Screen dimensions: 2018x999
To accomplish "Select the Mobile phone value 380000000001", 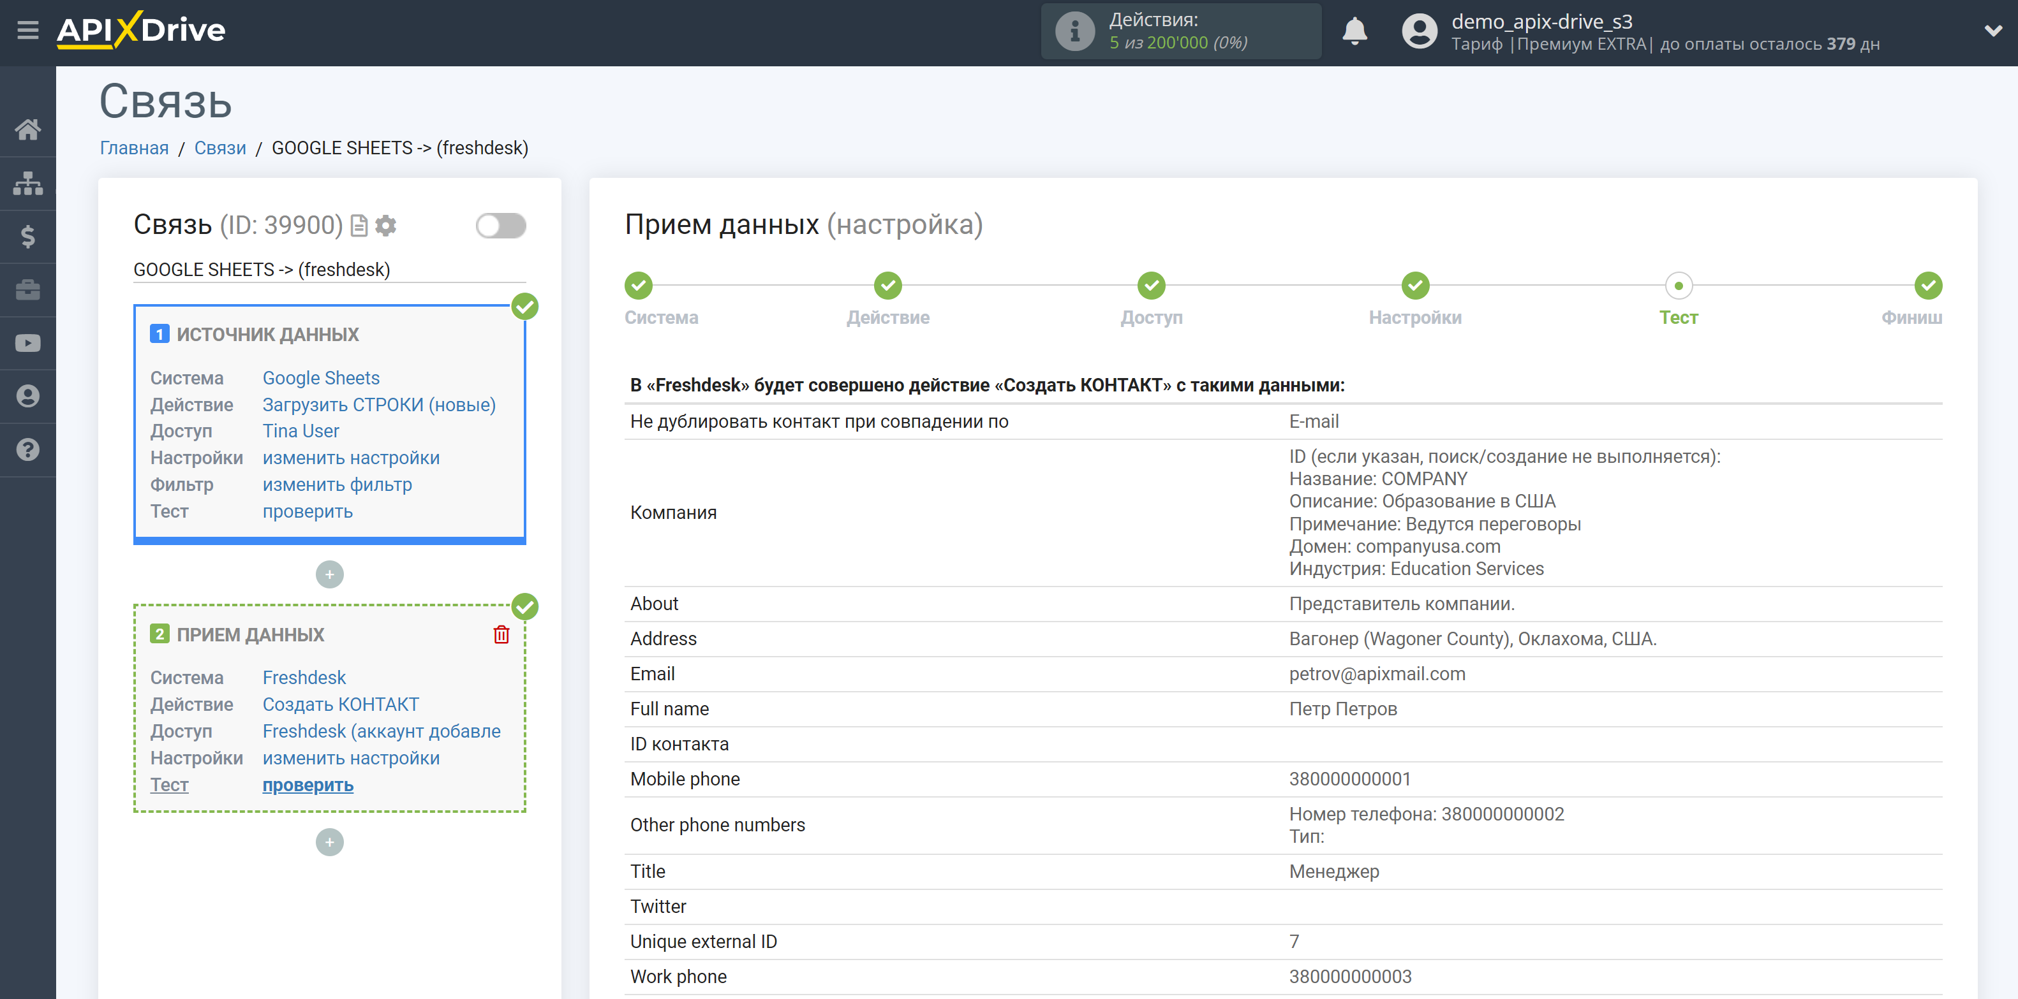I will [1350, 779].
